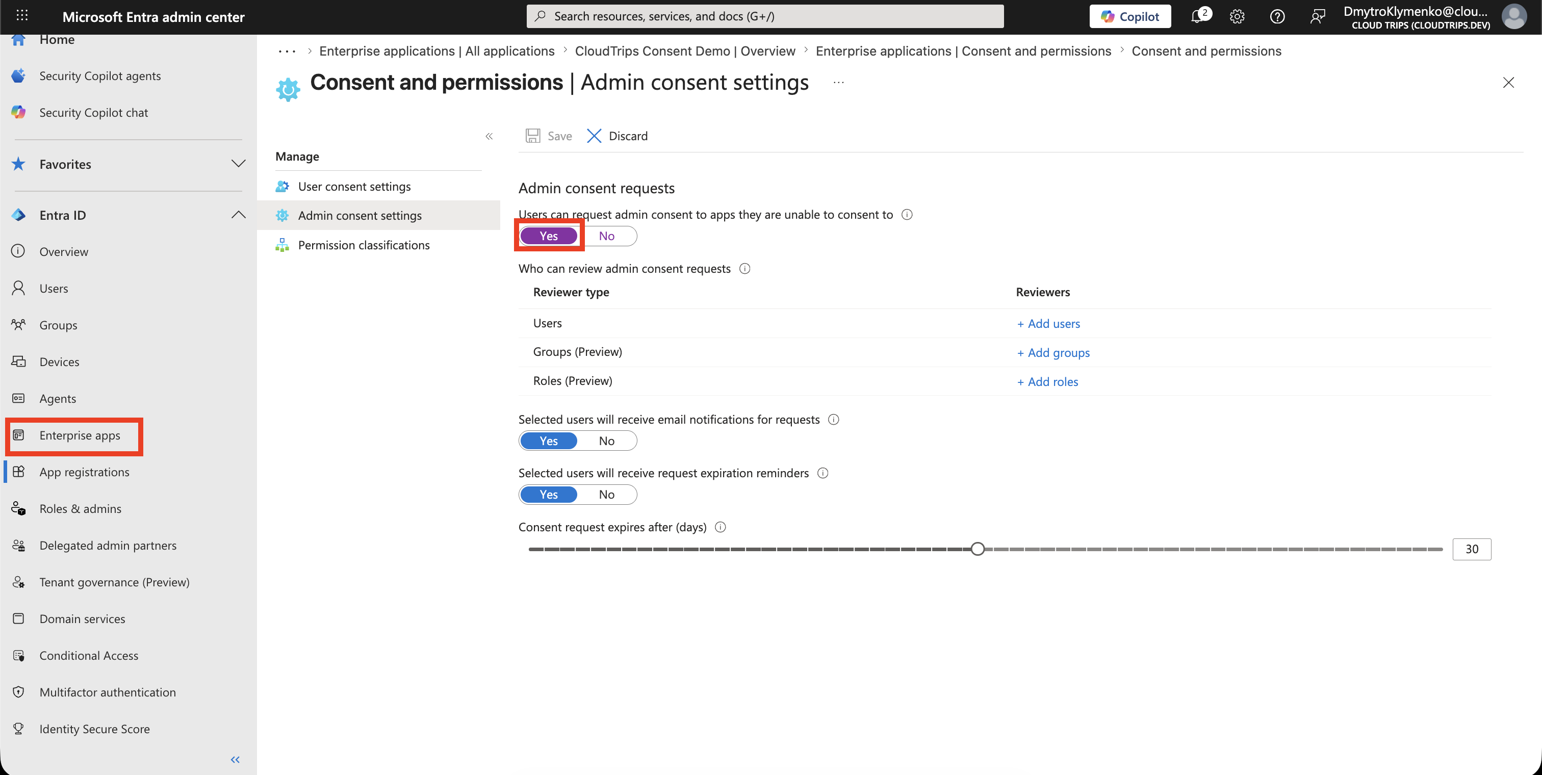Viewport: 1542px width, 775px height.
Task: Click the Discard button
Action: point(617,136)
